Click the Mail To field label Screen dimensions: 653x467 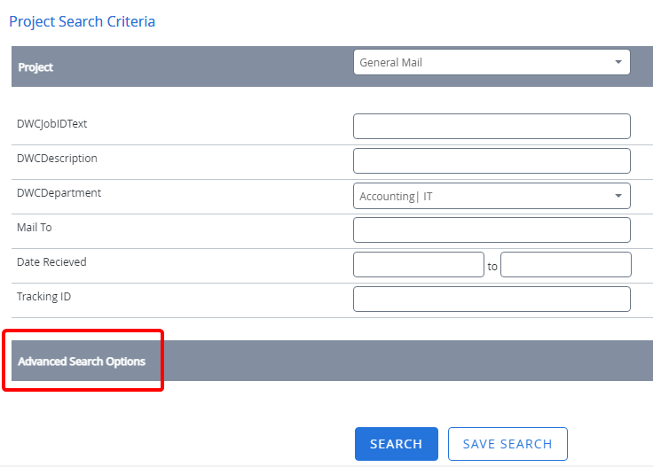pyautogui.click(x=35, y=228)
